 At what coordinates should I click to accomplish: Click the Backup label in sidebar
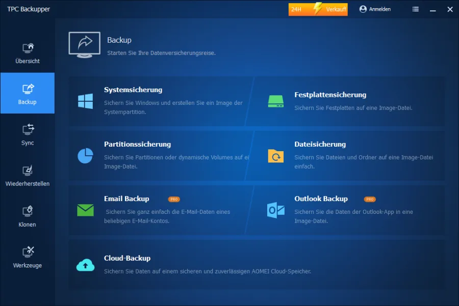click(x=27, y=102)
